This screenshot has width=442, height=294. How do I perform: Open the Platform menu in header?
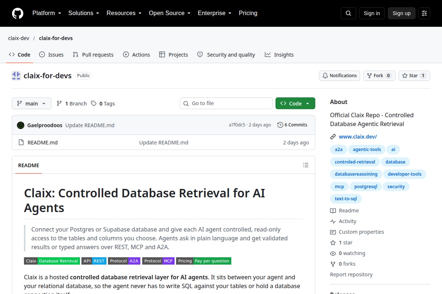click(x=46, y=13)
